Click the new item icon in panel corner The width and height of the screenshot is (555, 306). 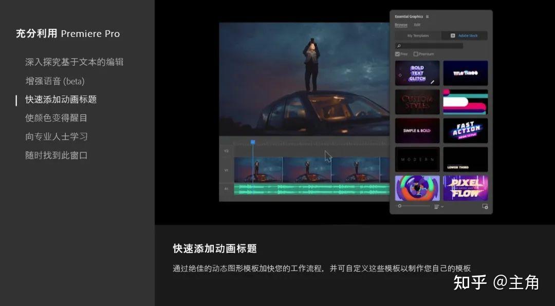[x=485, y=206]
